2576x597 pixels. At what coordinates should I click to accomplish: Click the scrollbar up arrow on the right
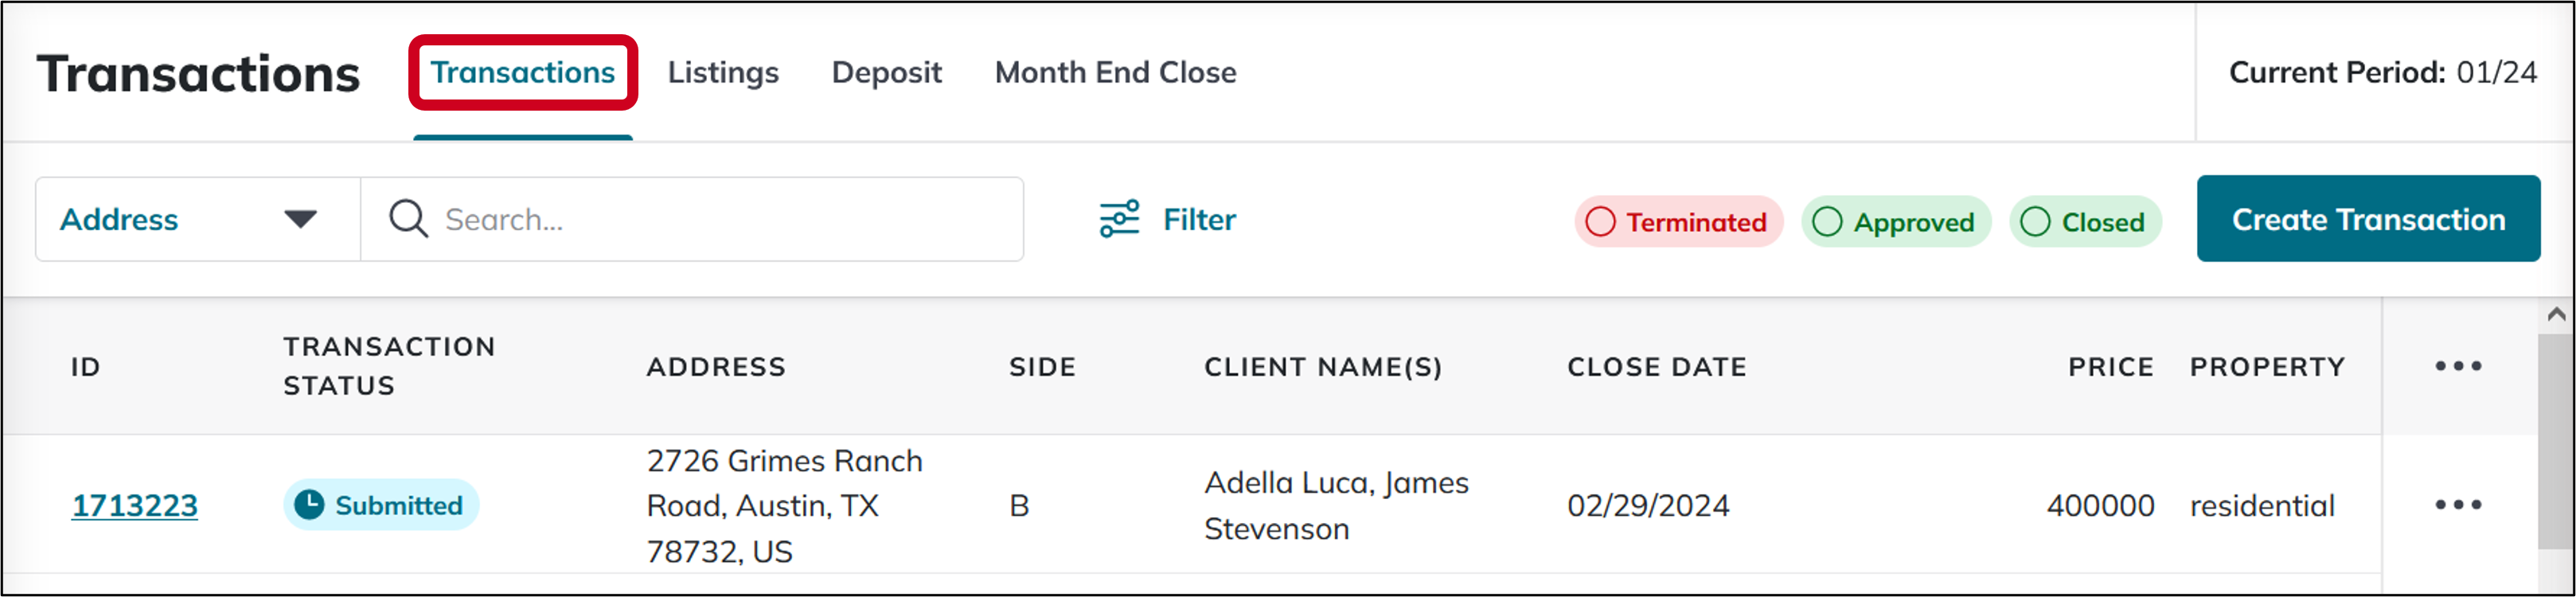[2556, 313]
